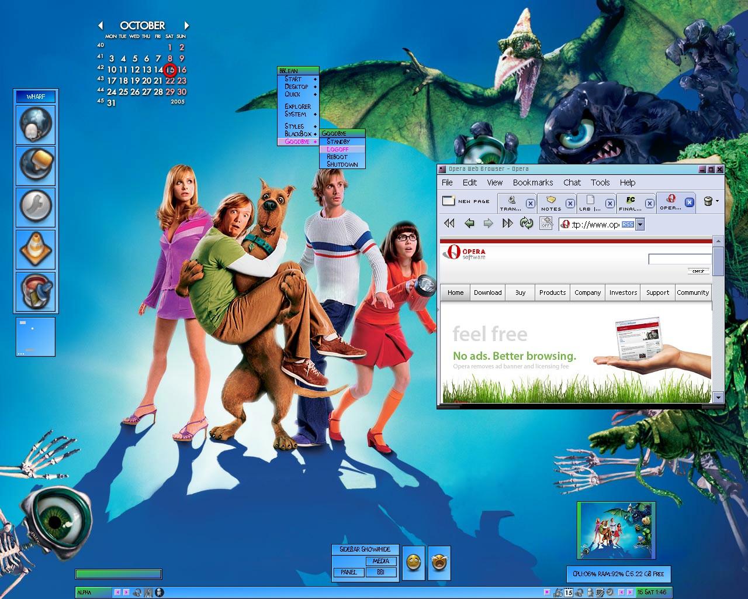The height and width of the screenshot is (599, 748).
Task: Choose Explorer from the BBLean menu
Action: coord(298,106)
